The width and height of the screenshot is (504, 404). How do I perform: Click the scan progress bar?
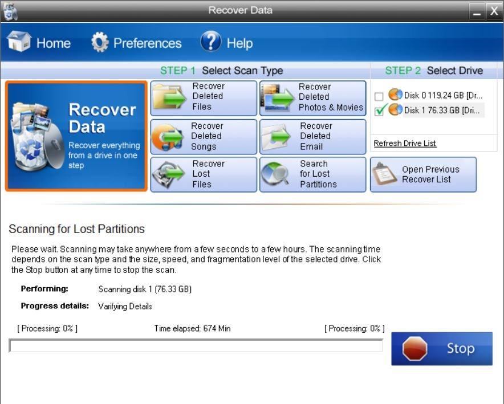(x=196, y=346)
